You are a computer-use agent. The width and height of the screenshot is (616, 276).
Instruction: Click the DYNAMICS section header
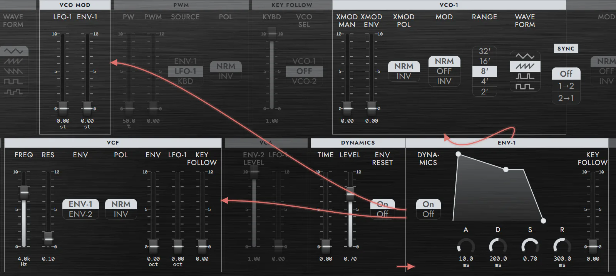tap(358, 143)
